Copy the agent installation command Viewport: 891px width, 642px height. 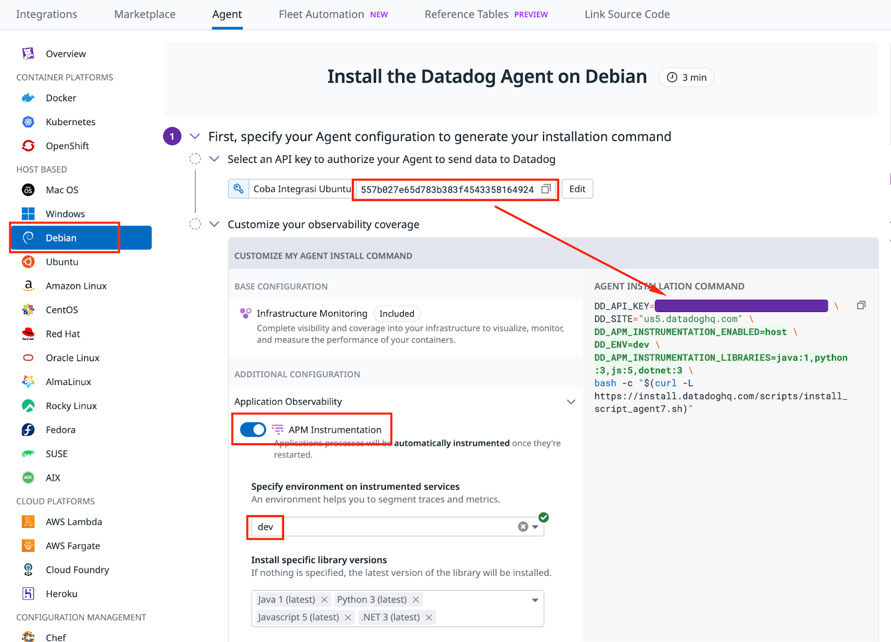point(861,305)
